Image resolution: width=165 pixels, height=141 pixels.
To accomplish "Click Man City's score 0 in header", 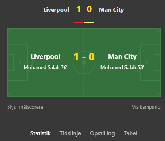I will (89, 9).
